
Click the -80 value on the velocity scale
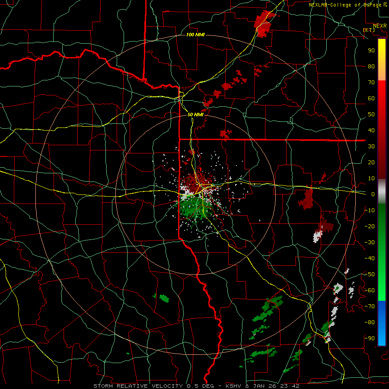point(370,322)
